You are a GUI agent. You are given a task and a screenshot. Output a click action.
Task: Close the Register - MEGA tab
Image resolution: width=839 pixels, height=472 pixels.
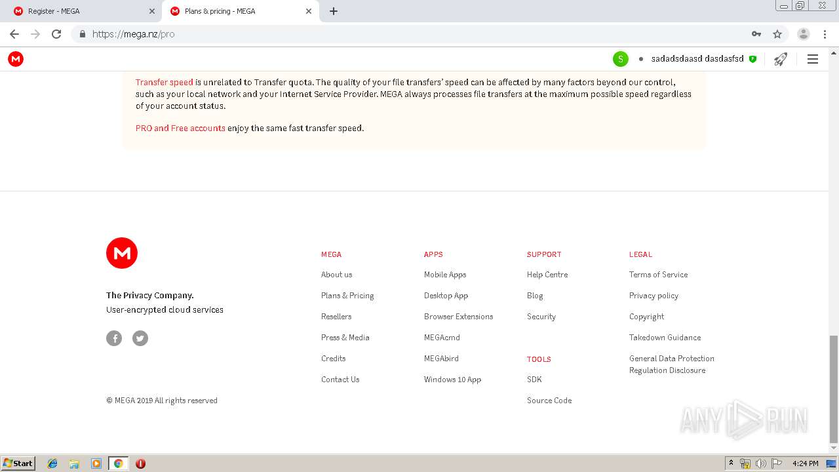pyautogui.click(x=151, y=11)
